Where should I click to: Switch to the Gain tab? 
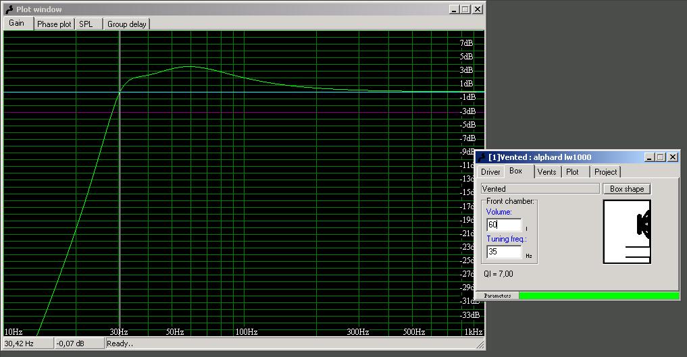[18, 23]
